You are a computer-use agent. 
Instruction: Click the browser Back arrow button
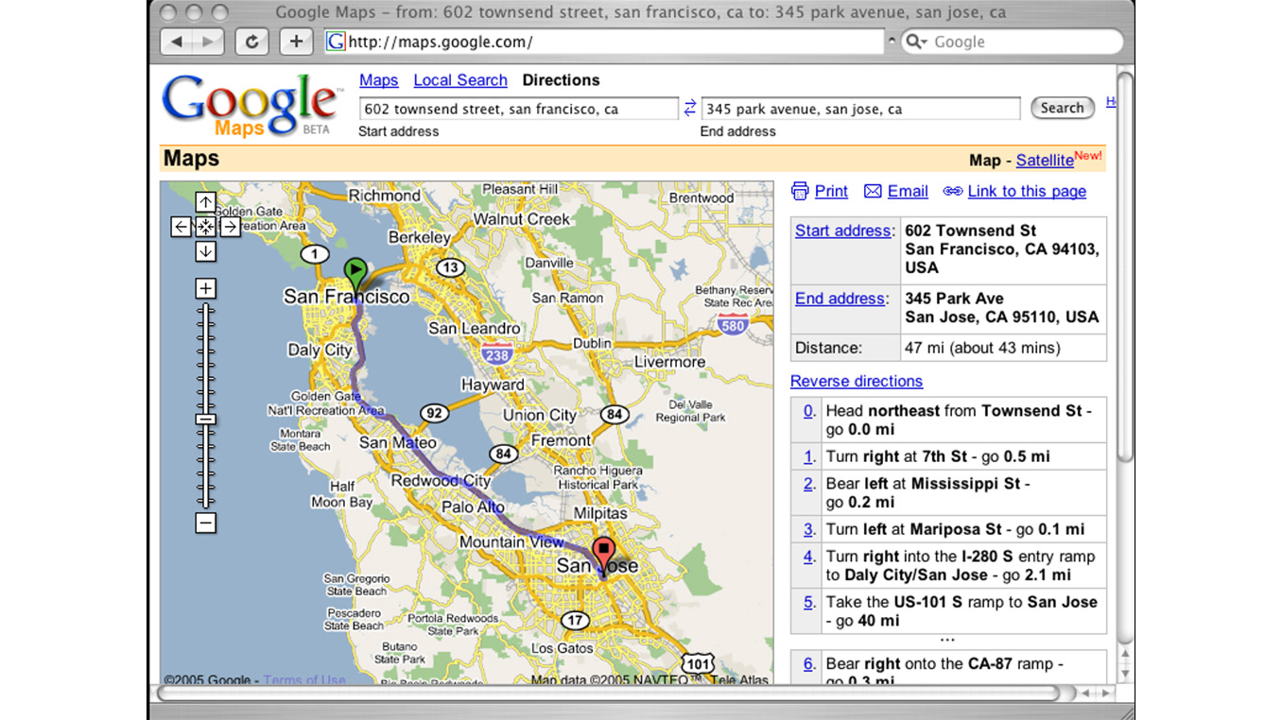[177, 42]
